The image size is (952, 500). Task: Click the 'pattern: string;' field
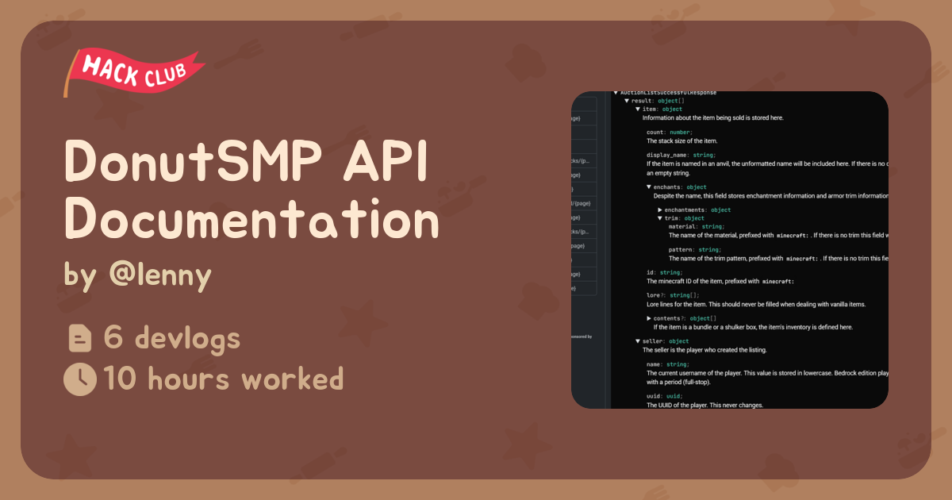pos(695,249)
